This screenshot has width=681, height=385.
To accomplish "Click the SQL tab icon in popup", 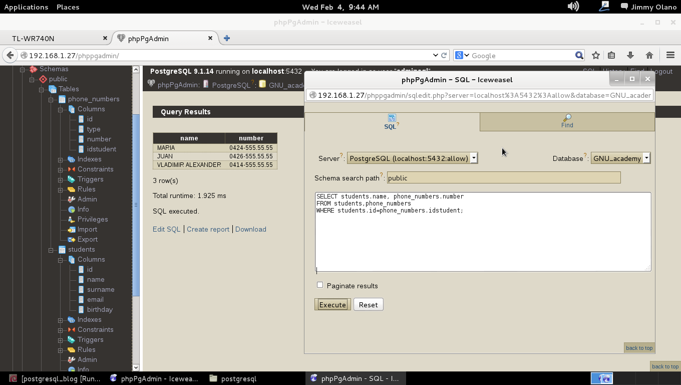I will (392, 118).
